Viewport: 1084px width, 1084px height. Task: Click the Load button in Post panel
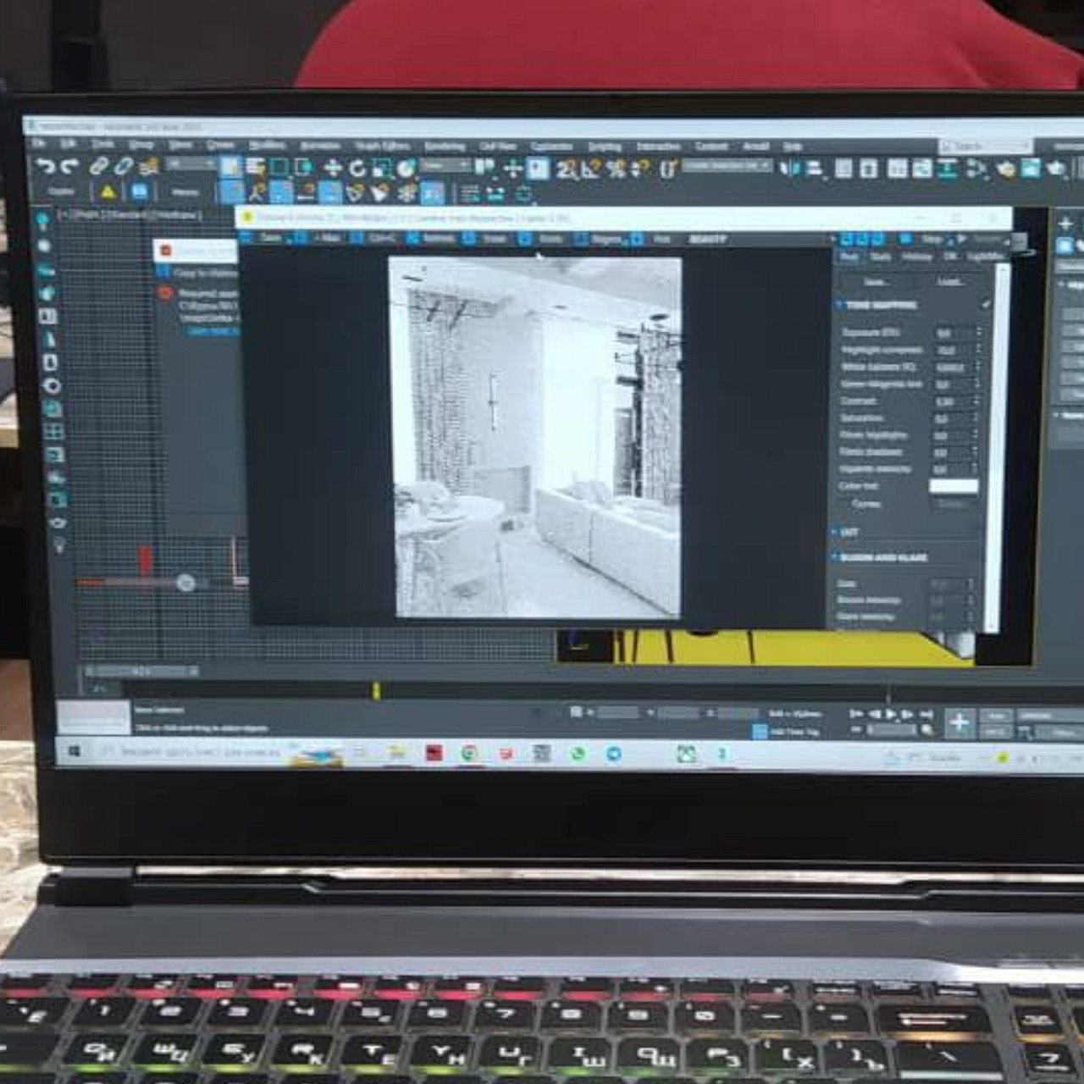click(x=948, y=282)
